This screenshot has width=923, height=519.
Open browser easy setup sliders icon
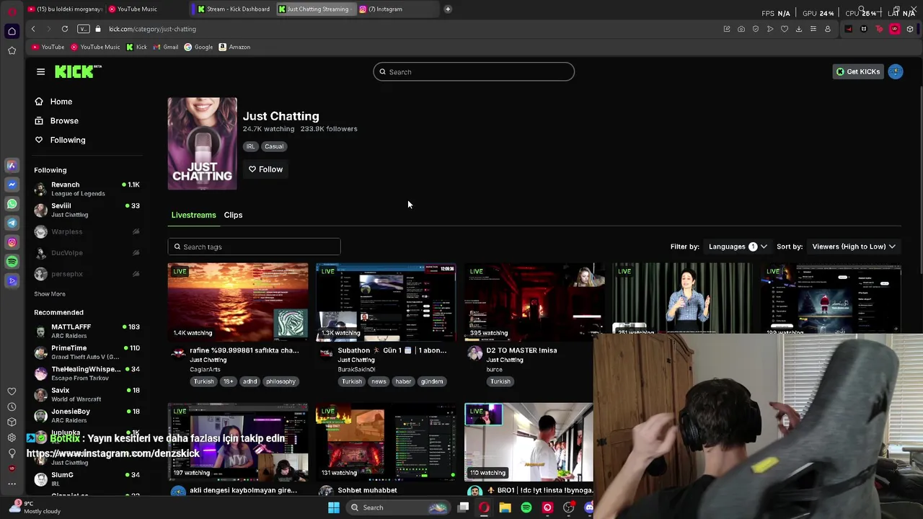[x=813, y=29]
